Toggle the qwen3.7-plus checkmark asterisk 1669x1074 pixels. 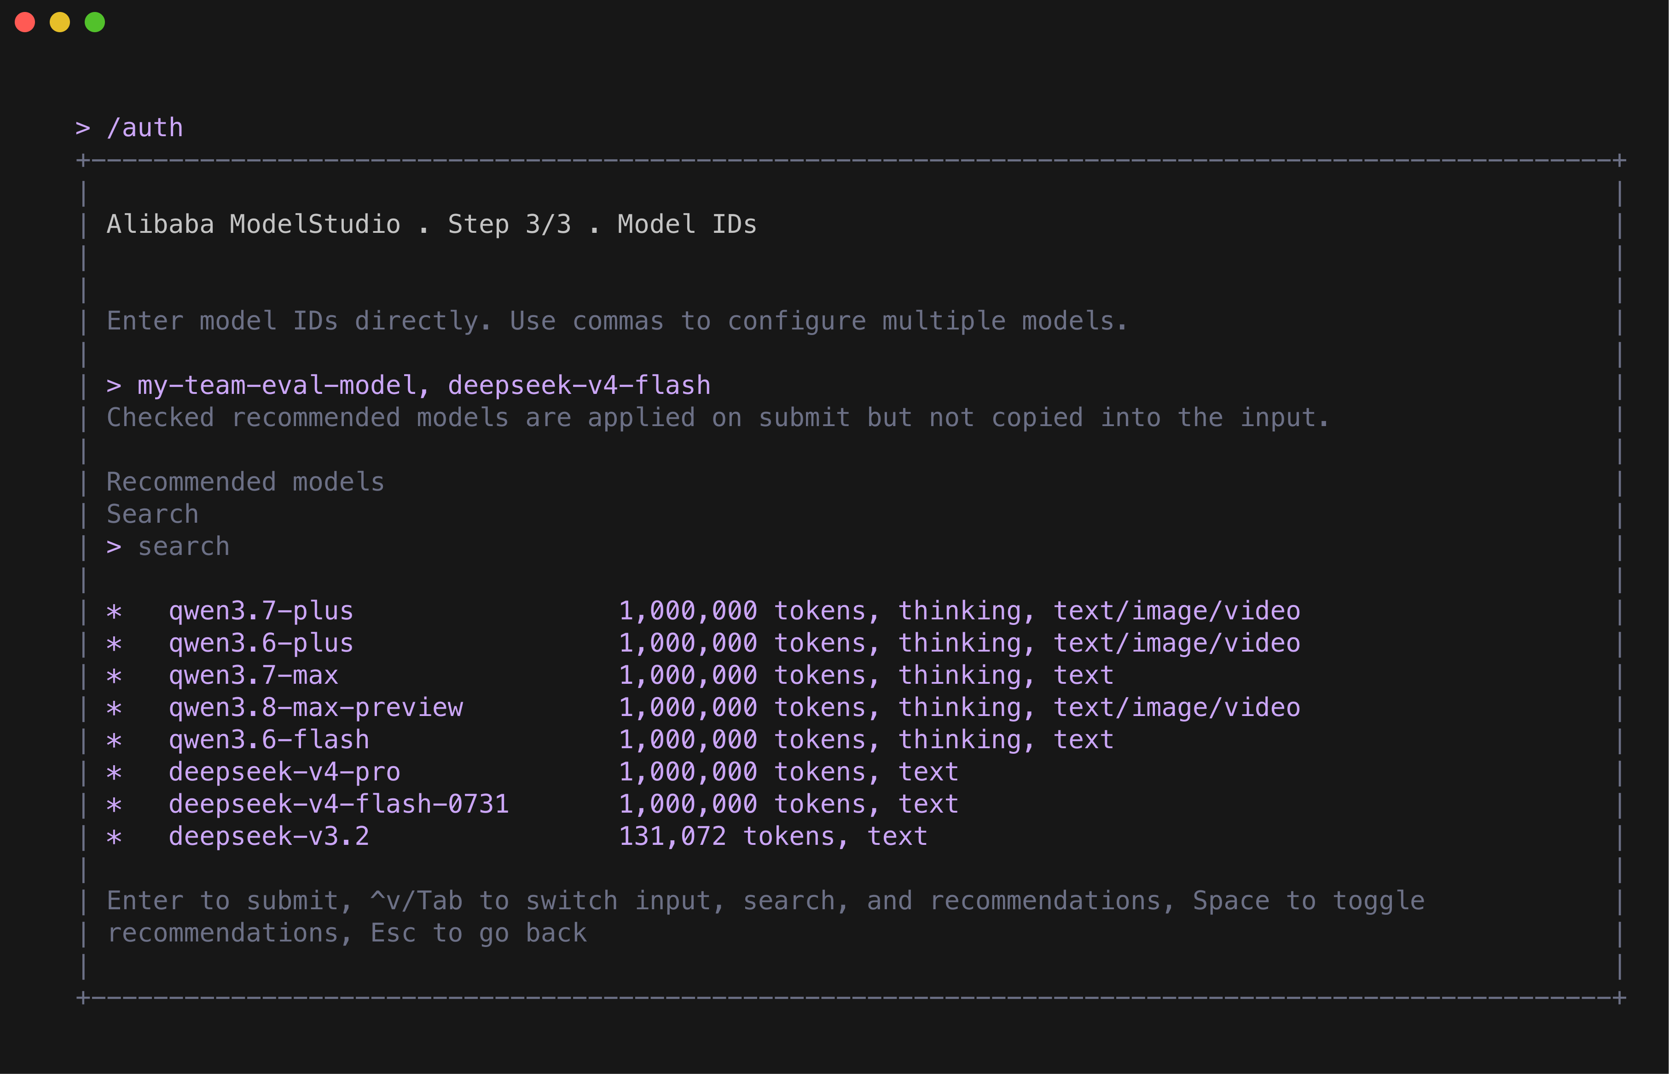[115, 612]
